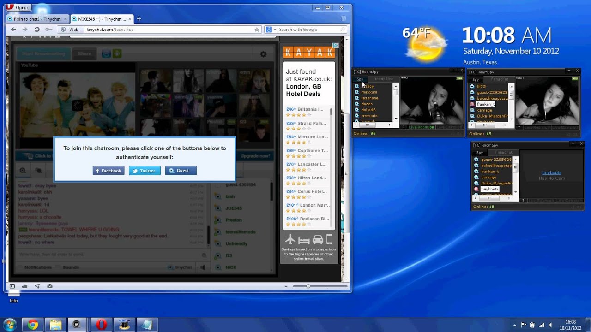The height and width of the screenshot is (332, 591).
Task: Open tinyboots profile link in RoomSpy
Action: pos(552,173)
